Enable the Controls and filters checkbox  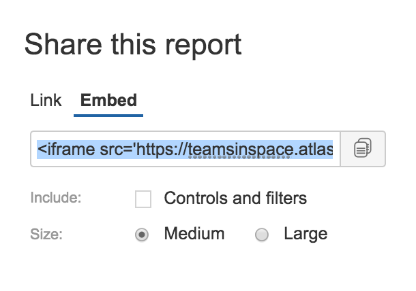143,199
